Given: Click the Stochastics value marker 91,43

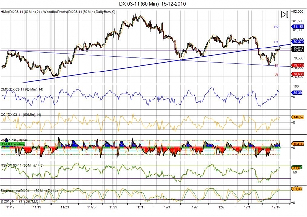Looking at the screenshot, I should click(x=298, y=189).
